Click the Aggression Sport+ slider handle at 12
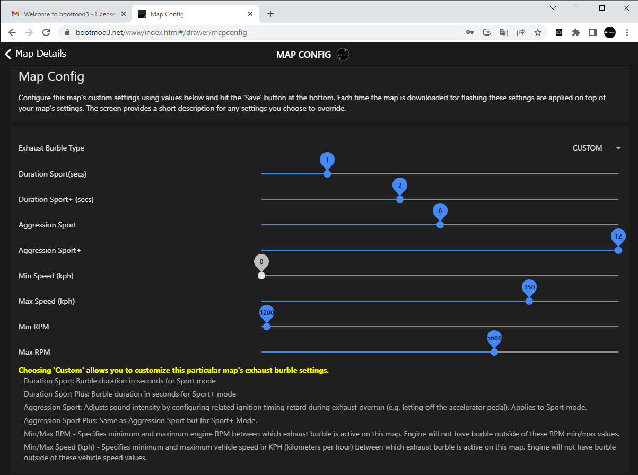The height and width of the screenshot is (475, 638). pyautogui.click(x=618, y=250)
